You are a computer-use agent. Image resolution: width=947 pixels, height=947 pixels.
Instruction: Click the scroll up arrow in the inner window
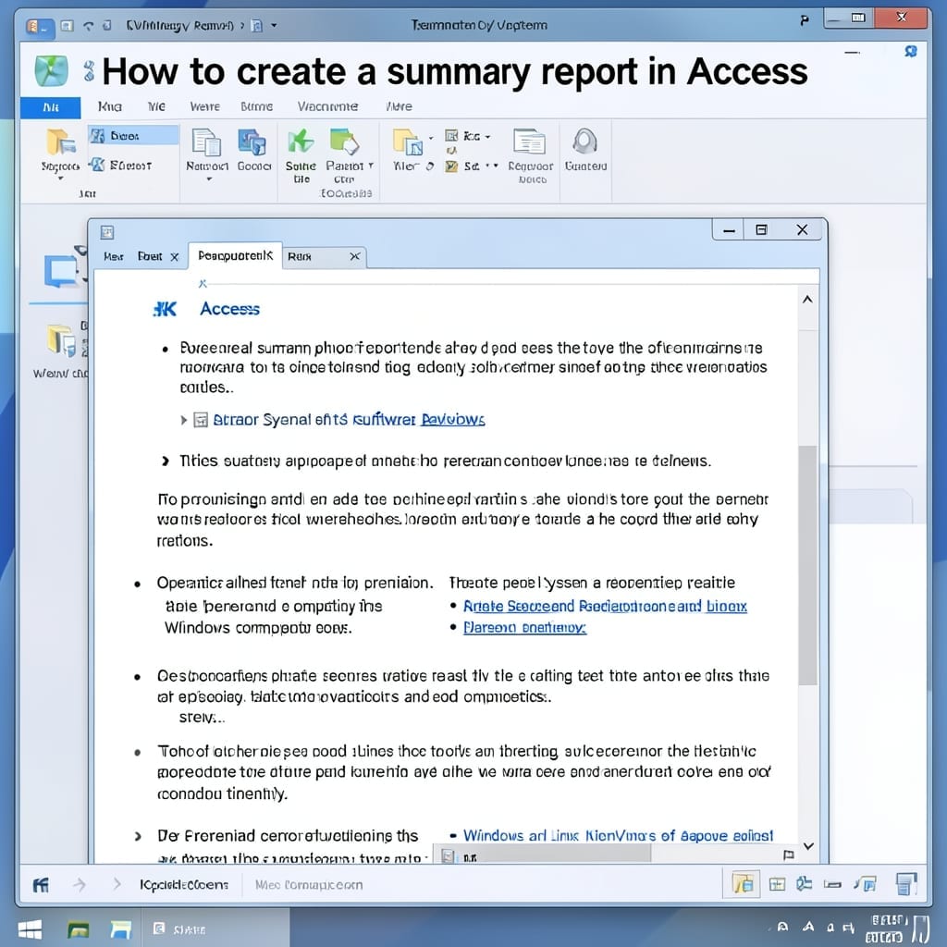pyautogui.click(x=807, y=300)
